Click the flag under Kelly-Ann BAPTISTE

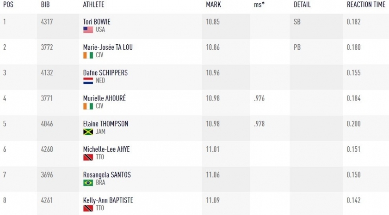click(88, 208)
